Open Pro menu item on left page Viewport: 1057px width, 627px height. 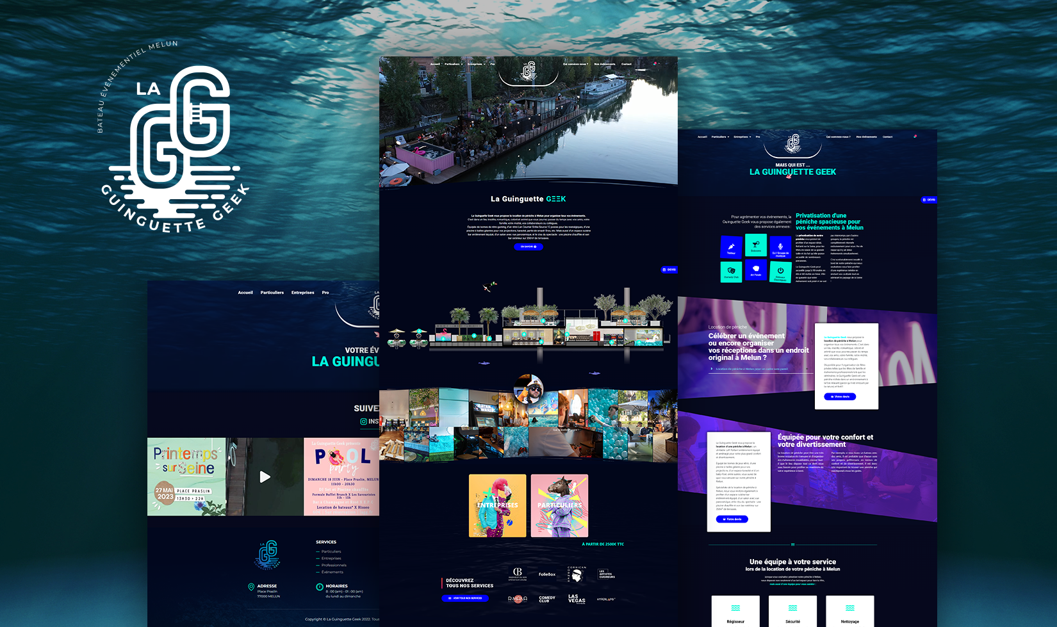click(325, 293)
